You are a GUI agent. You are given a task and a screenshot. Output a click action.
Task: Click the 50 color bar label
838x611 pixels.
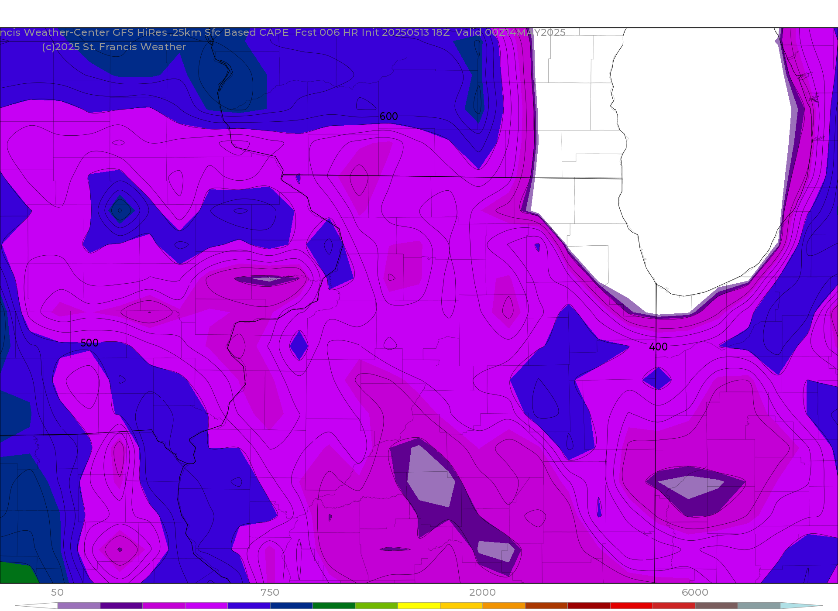(x=57, y=592)
